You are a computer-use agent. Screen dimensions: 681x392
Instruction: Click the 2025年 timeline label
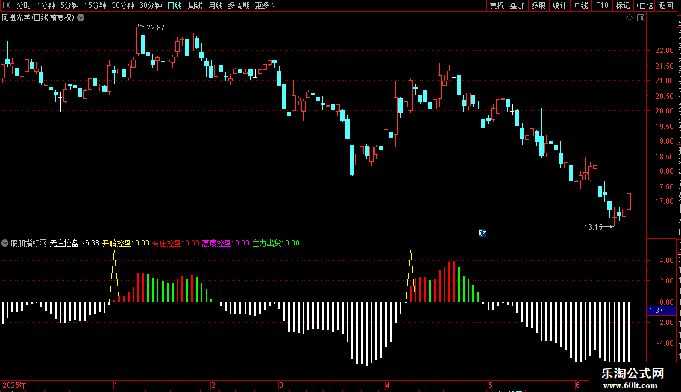tap(14, 385)
